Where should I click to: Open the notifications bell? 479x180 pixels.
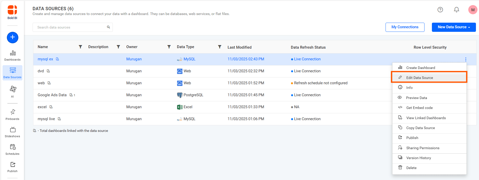point(457,10)
